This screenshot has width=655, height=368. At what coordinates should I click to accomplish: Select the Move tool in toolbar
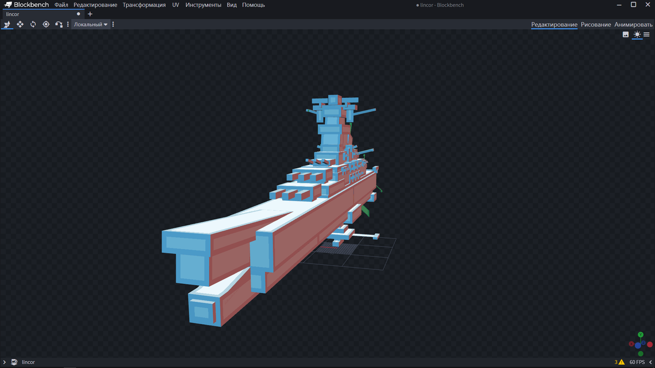tap(7, 25)
